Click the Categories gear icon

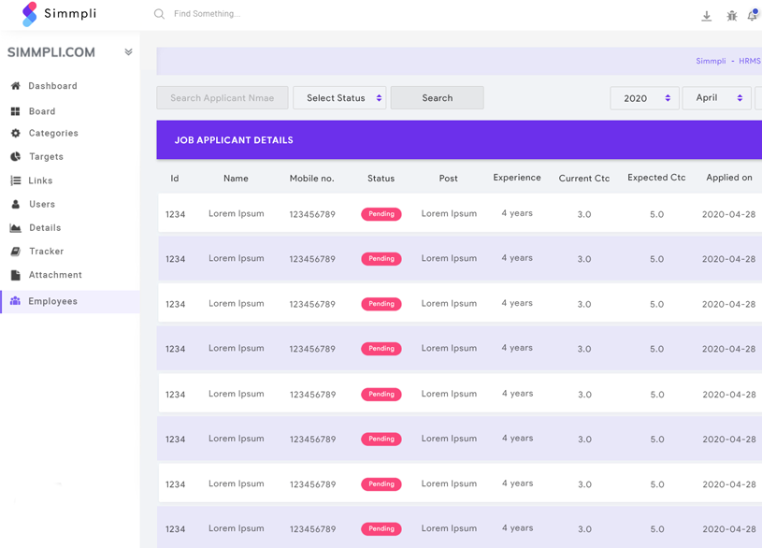pos(16,134)
